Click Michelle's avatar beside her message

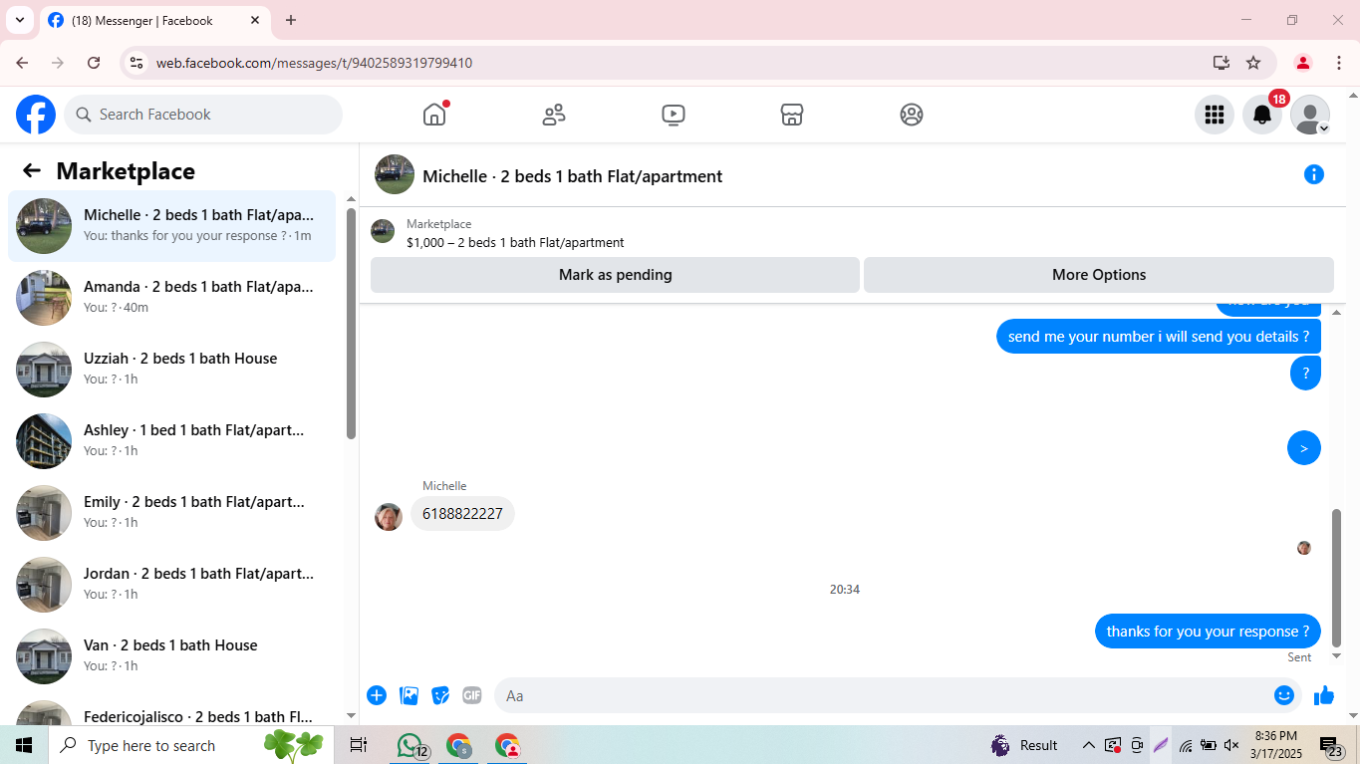click(x=389, y=517)
